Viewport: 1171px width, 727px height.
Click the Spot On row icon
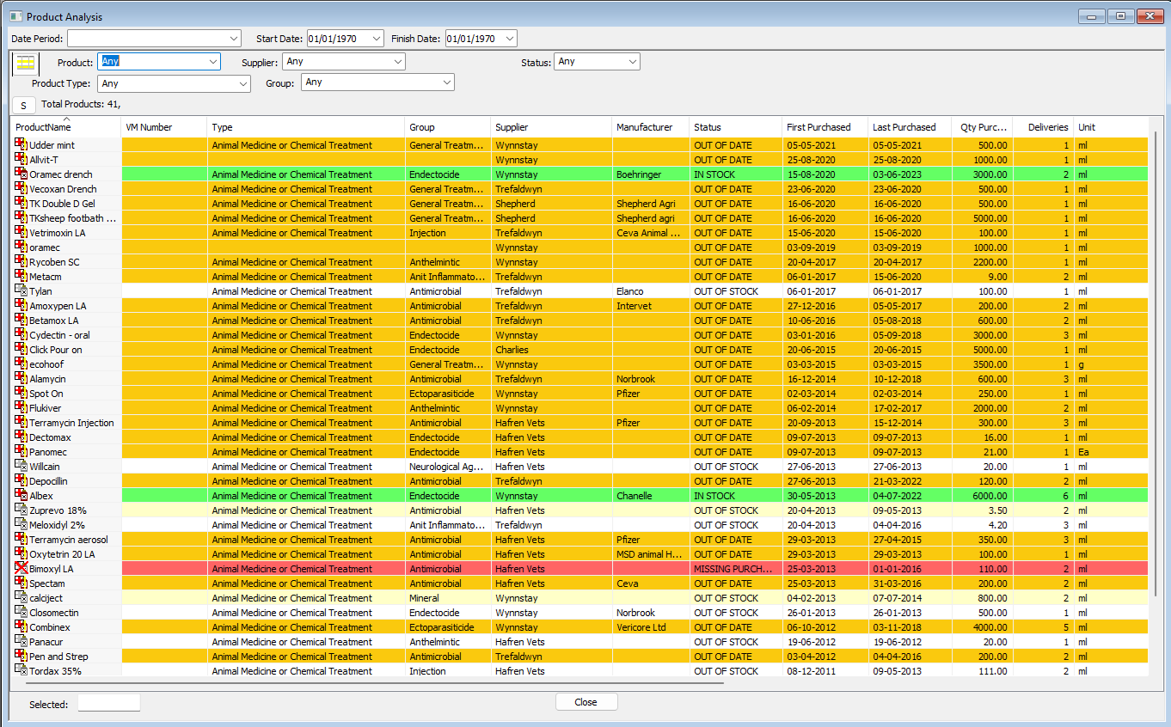point(21,394)
